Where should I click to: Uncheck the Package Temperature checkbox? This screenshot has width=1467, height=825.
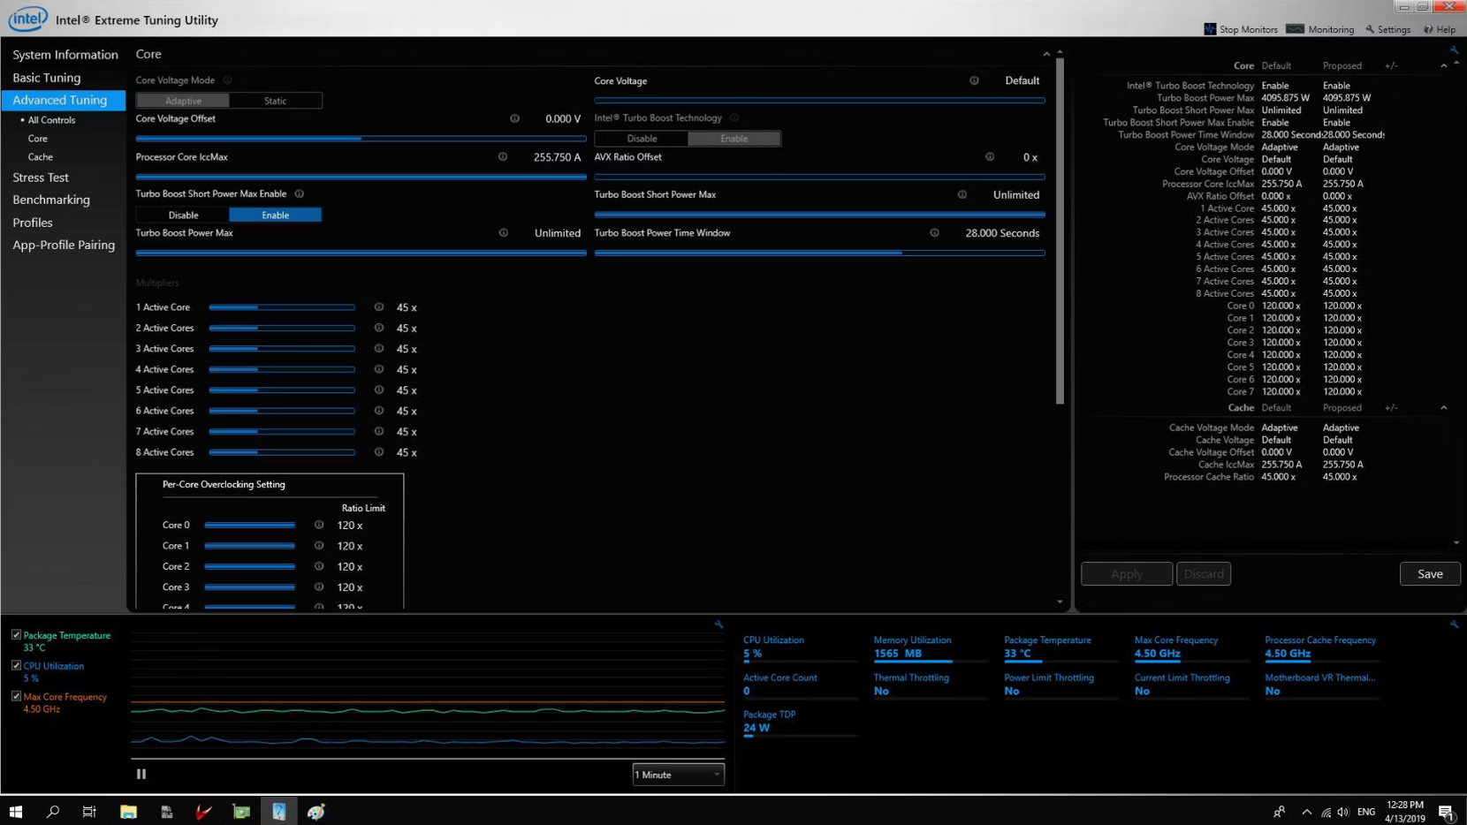pos(16,635)
